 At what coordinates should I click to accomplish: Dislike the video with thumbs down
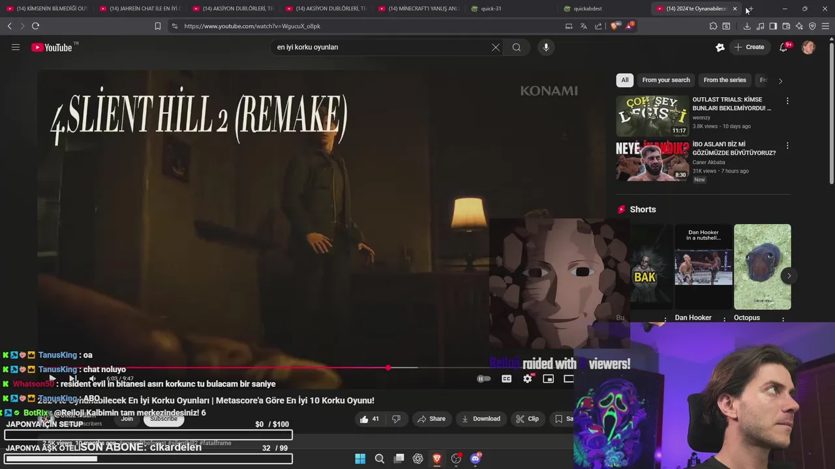396,419
